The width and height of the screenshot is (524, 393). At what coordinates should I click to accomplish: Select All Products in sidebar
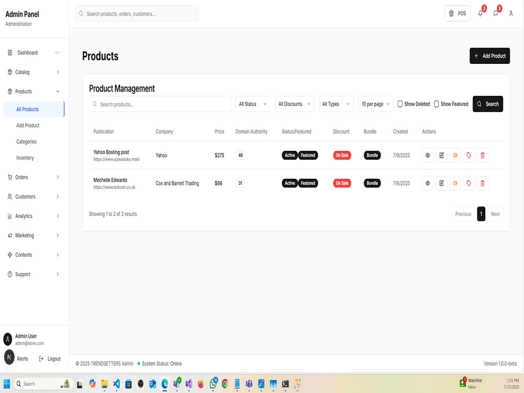[34, 110]
